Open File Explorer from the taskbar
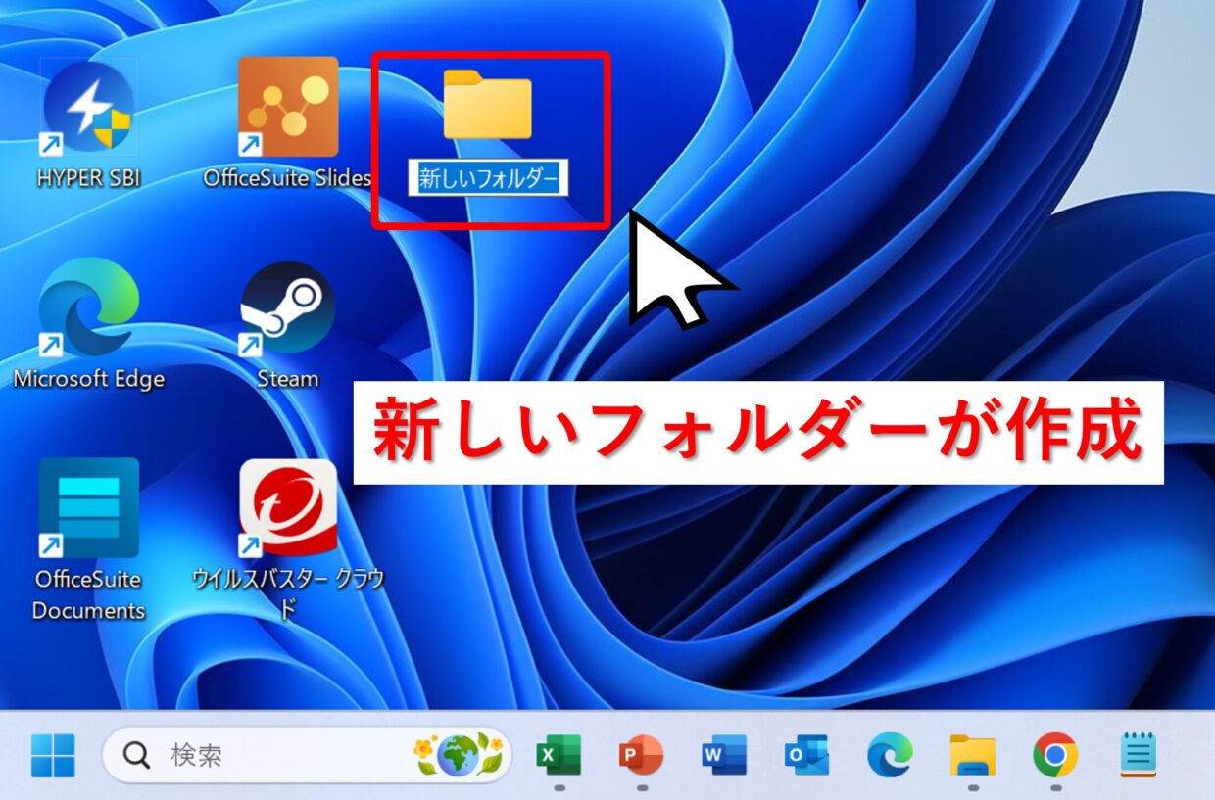Viewport: 1215px width, 800px height. click(973, 756)
